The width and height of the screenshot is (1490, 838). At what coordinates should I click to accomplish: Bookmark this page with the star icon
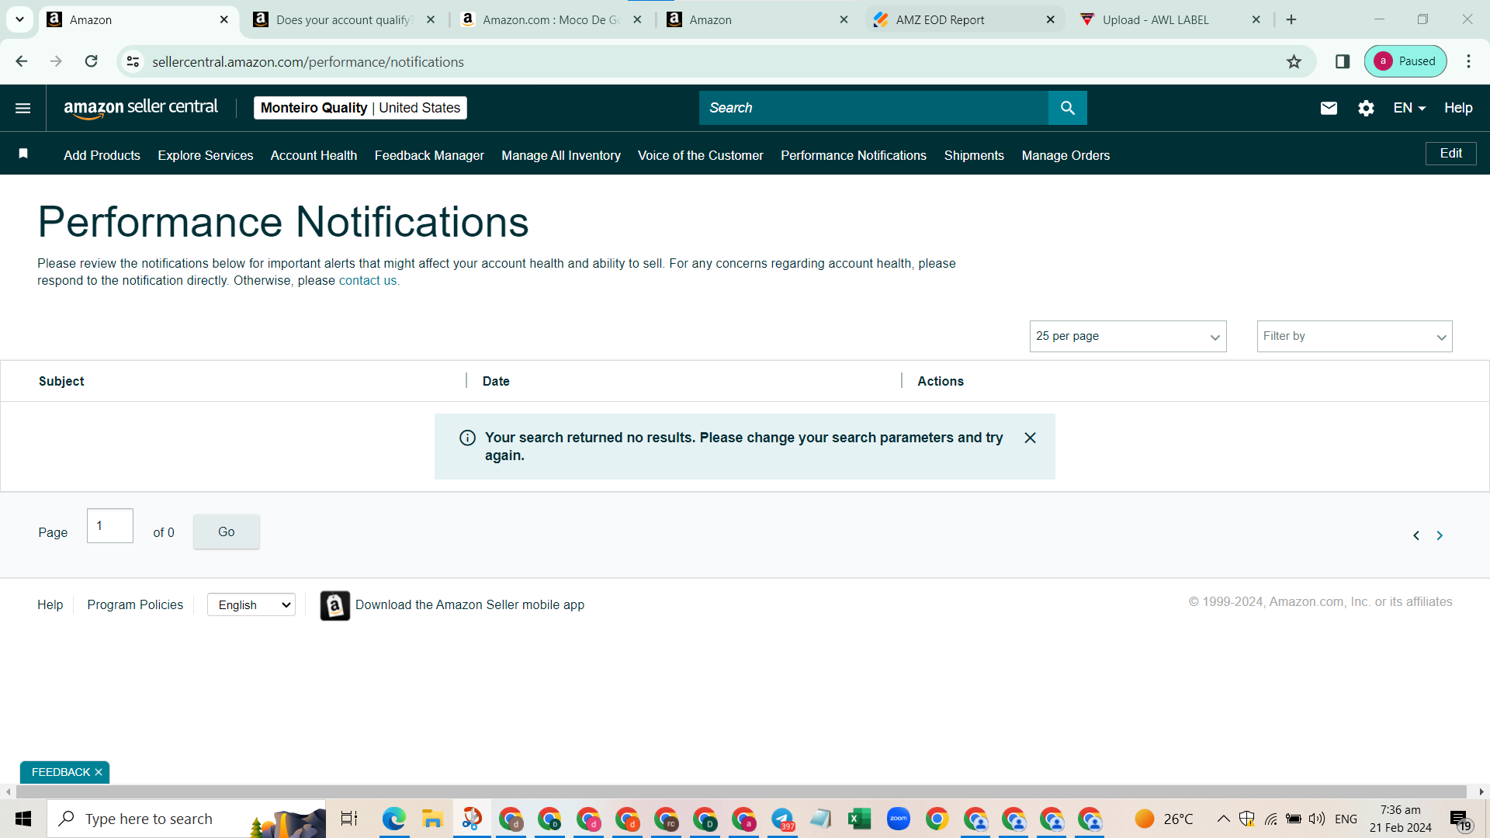tap(1294, 61)
